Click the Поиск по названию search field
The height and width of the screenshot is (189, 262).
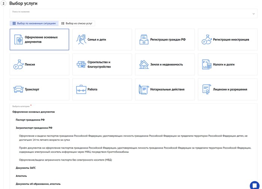(133, 13)
